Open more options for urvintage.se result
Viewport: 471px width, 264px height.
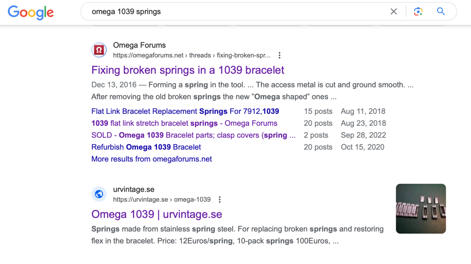click(219, 200)
